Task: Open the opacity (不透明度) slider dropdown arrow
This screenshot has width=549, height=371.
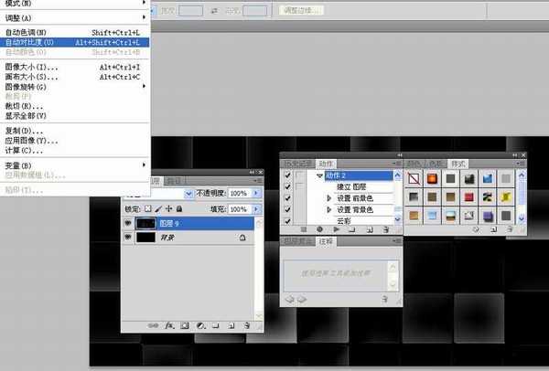Action: [x=256, y=194]
